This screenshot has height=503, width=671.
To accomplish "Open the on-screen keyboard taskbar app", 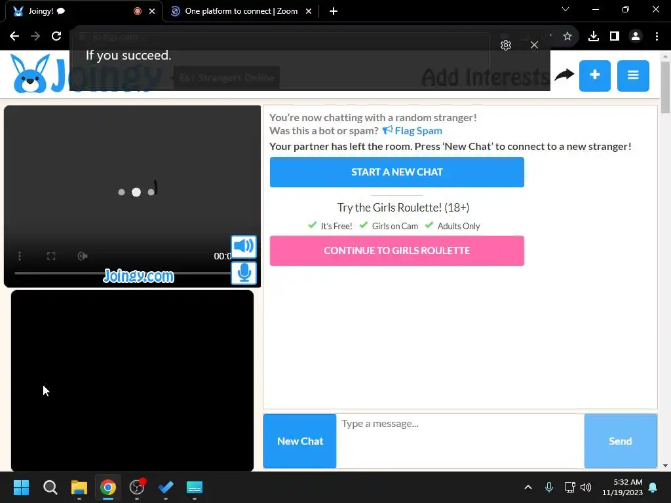I will pos(194,487).
